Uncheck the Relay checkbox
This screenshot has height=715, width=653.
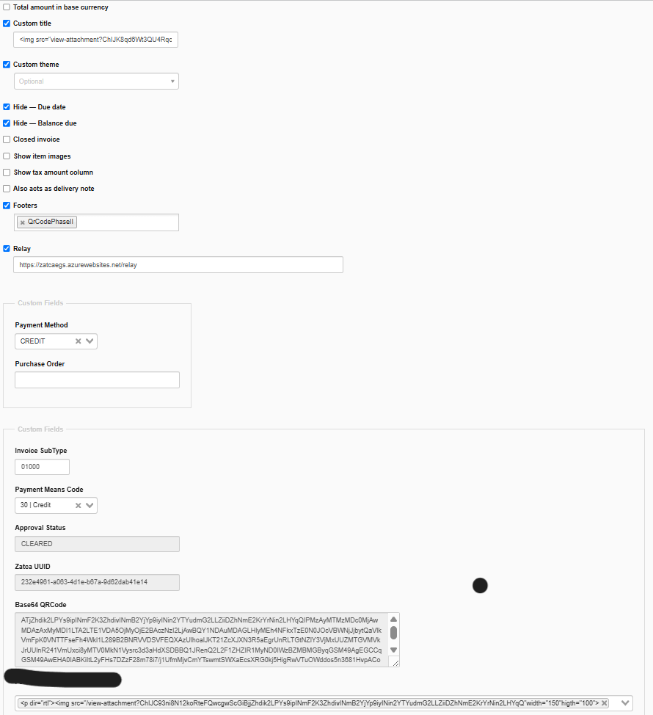[x=7, y=249]
